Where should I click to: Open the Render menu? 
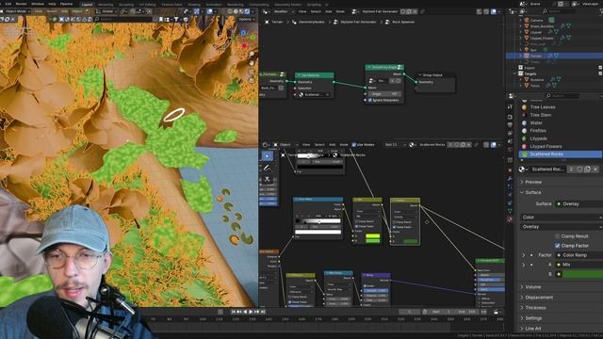21,4
